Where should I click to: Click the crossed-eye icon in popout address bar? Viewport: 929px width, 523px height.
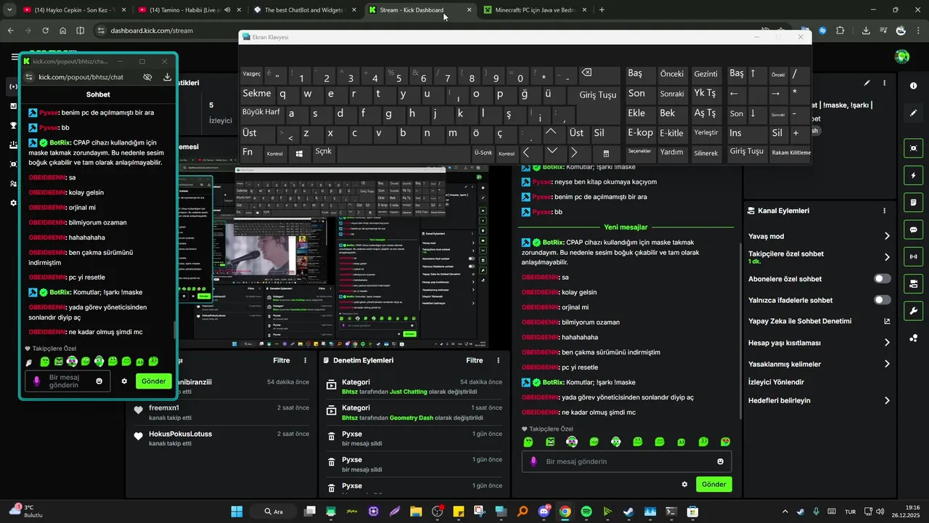(x=147, y=77)
